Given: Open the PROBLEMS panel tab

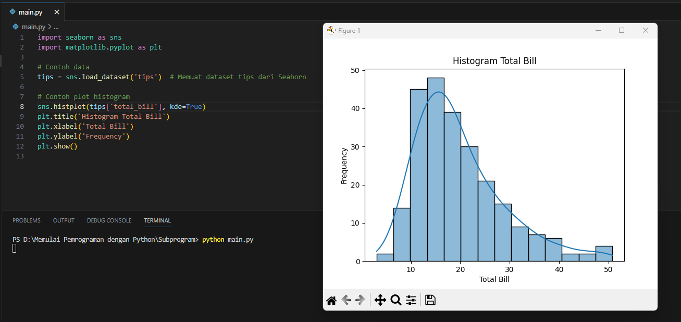Looking at the screenshot, I should click(x=27, y=220).
